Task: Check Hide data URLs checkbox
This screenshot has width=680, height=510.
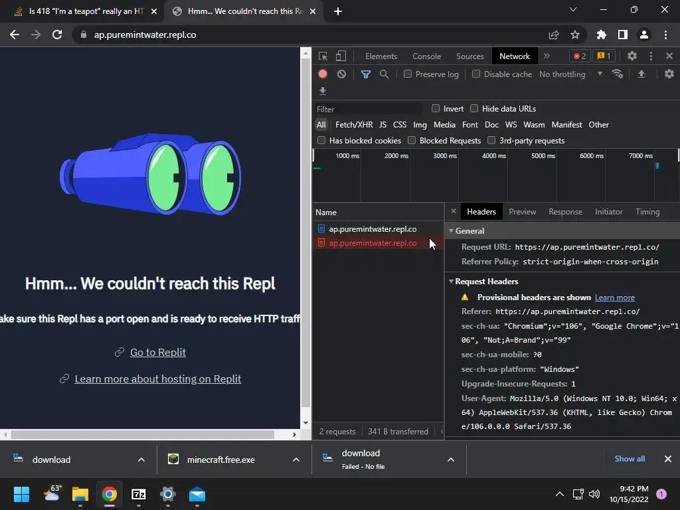Action: pos(474,108)
